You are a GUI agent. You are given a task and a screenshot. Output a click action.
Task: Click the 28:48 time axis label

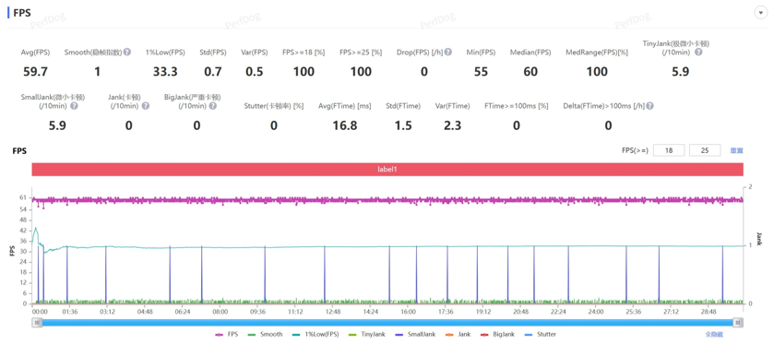click(x=709, y=312)
